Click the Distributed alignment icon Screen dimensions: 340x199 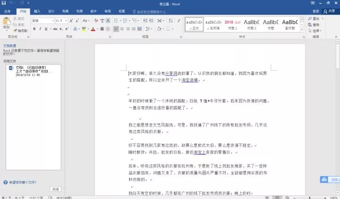click(x=140, y=29)
